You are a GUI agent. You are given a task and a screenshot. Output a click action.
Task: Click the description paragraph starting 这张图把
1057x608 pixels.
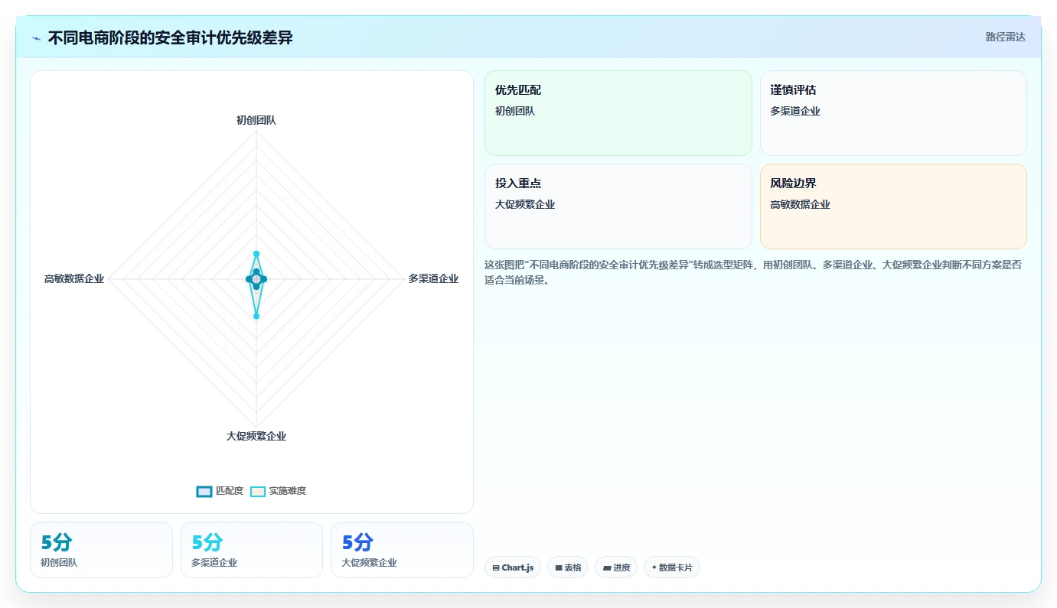tap(753, 272)
